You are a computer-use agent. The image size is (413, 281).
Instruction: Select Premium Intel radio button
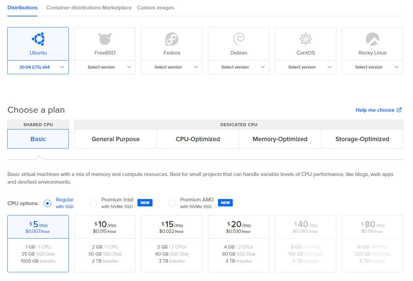tap(93, 203)
